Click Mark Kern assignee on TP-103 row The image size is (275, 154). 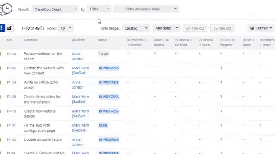coord(80,99)
